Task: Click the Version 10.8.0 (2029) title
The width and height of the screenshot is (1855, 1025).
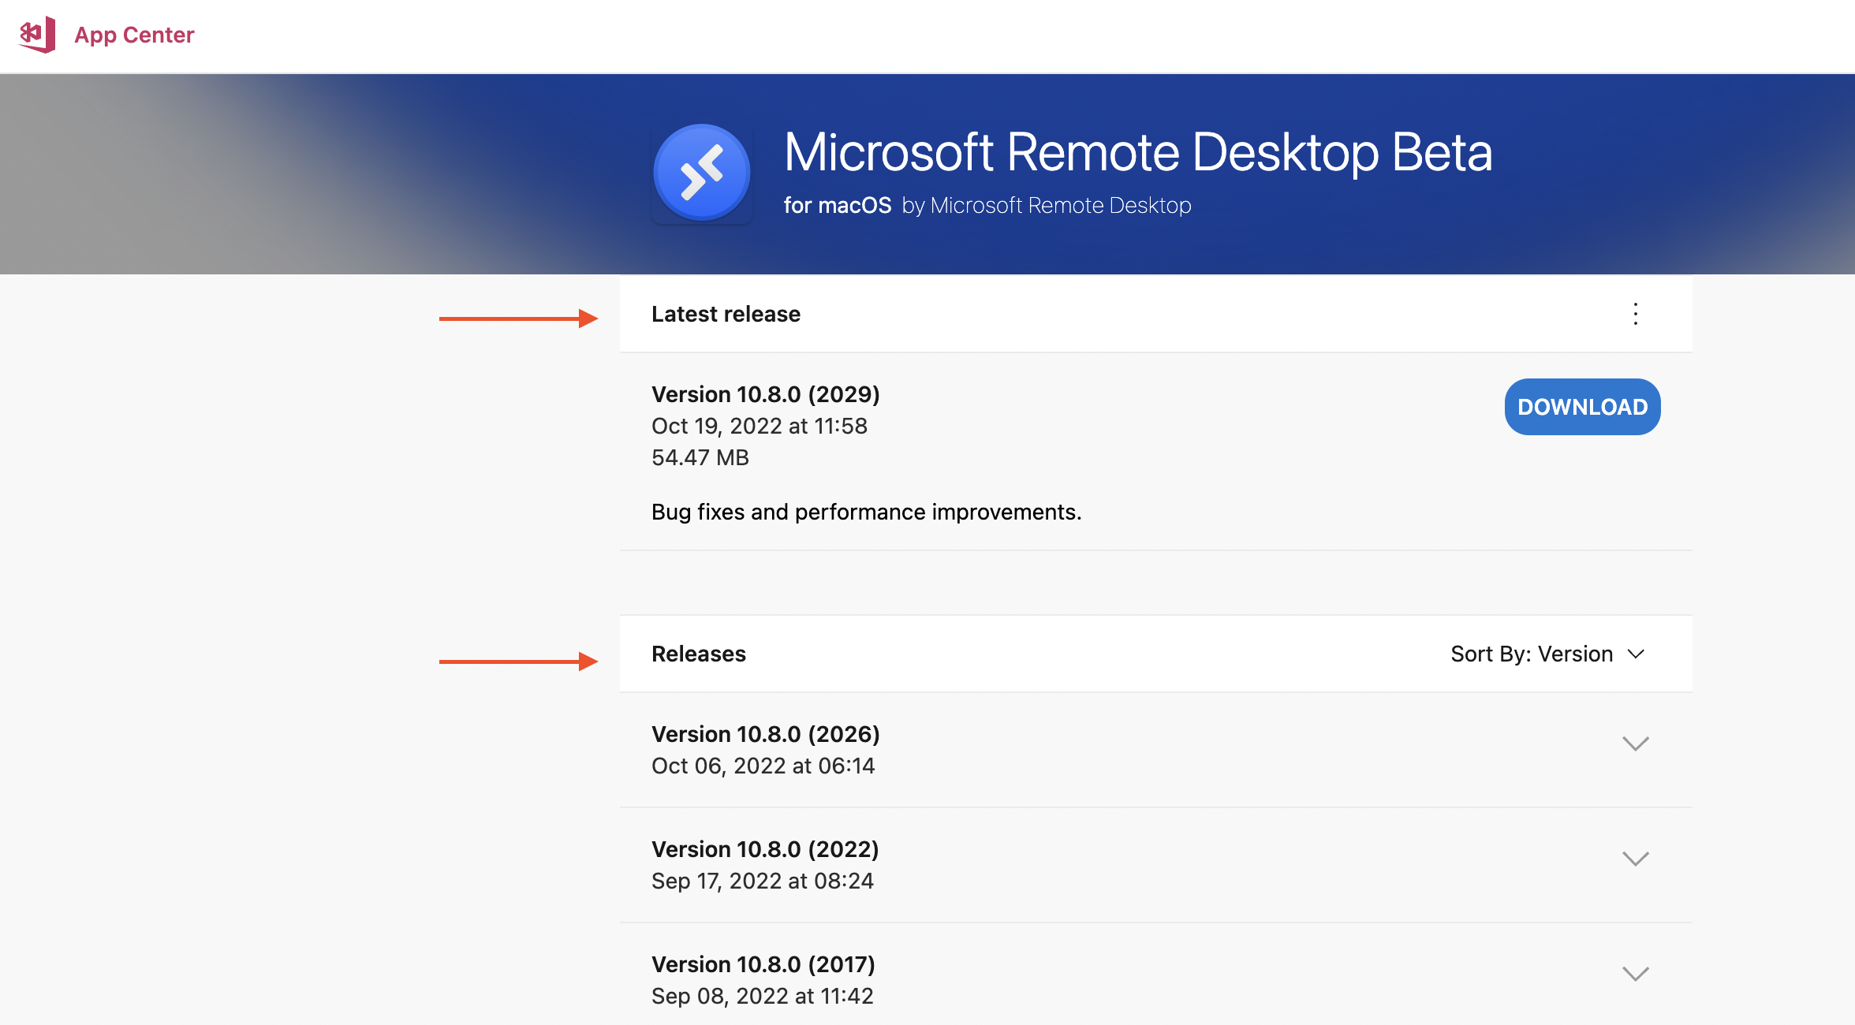Action: [765, 394]
